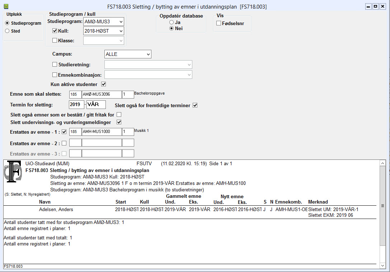This screenshot has width=390, height=272.
Task: Click the term field showing VÅR
Action: point(96,105)
